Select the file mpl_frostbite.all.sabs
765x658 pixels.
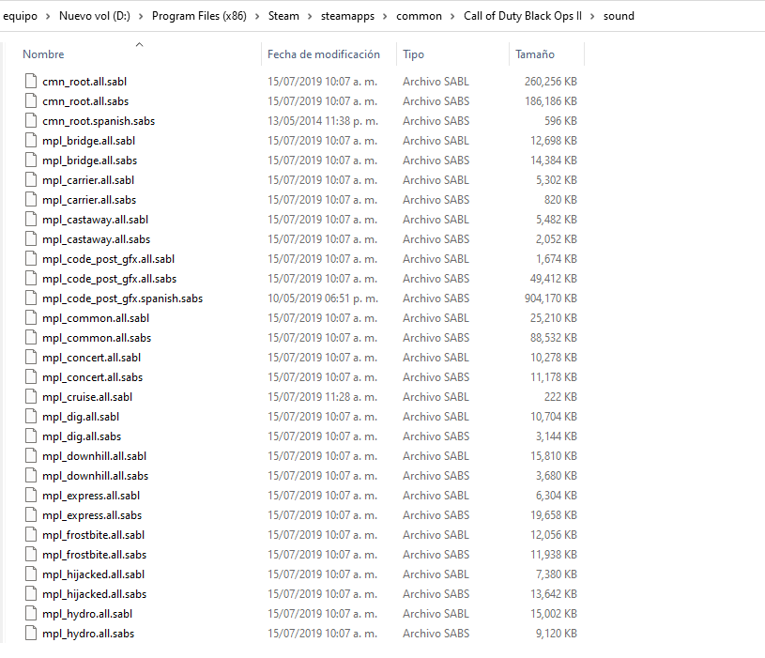pos(94,555)
